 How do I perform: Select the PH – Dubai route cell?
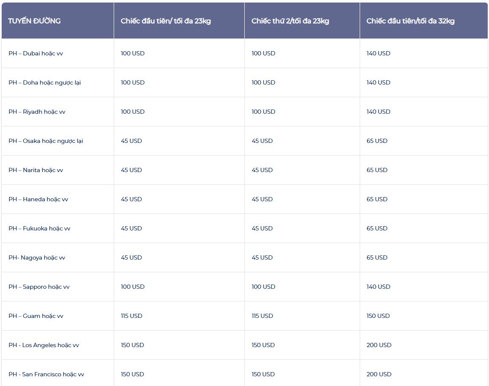point(36,54)
